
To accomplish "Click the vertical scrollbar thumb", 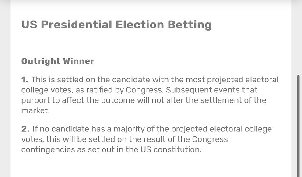I will click(x=298, y=127).
